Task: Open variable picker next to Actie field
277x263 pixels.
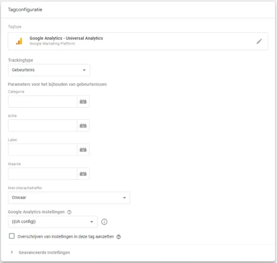Action: point(83,125)
